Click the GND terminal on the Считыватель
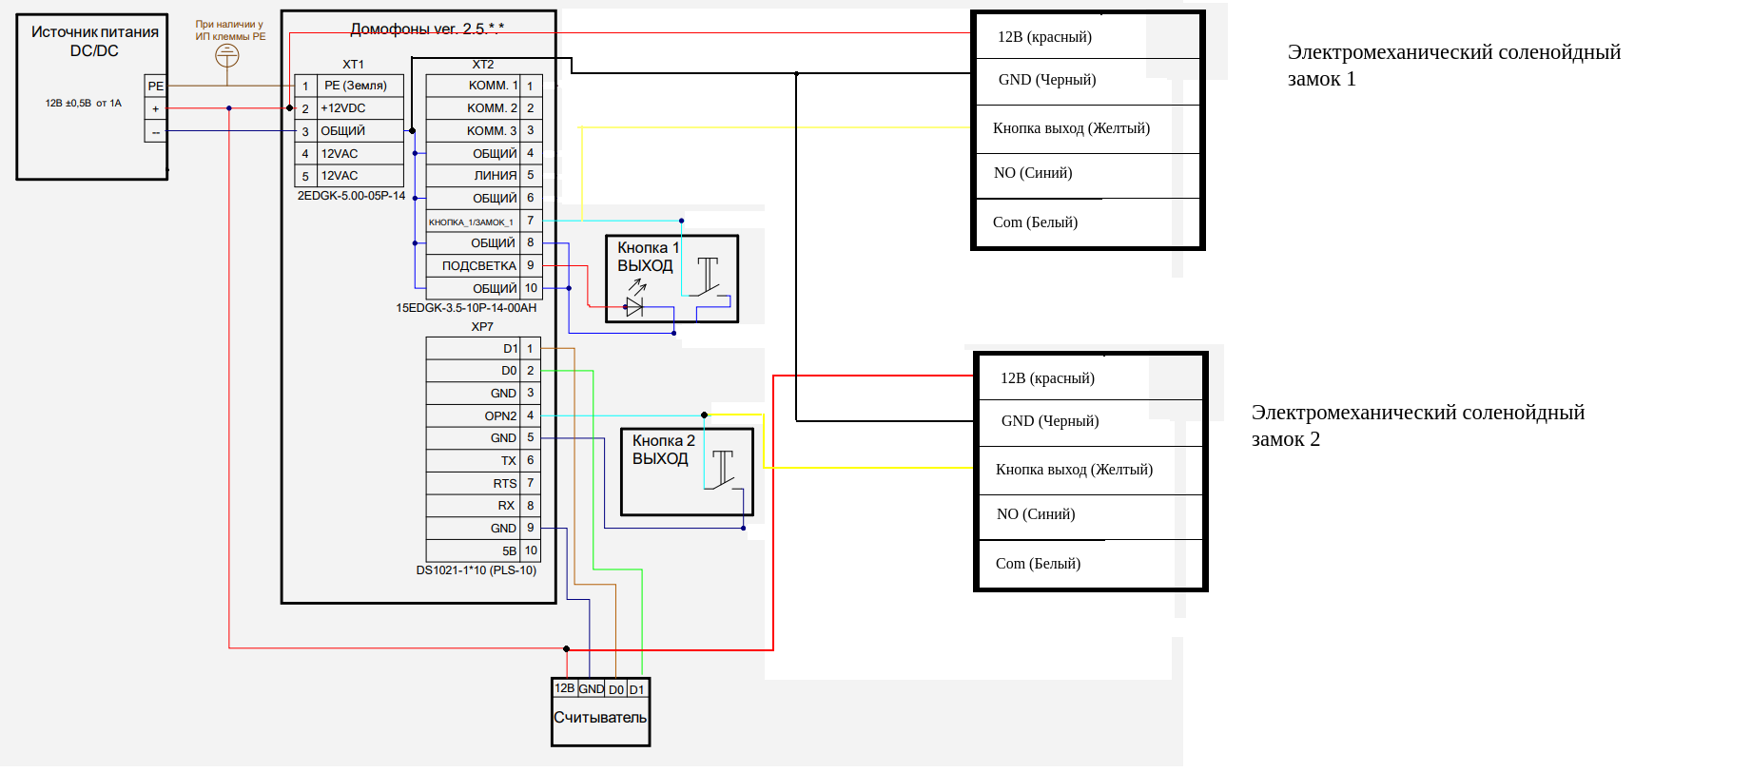 (591, 688)
